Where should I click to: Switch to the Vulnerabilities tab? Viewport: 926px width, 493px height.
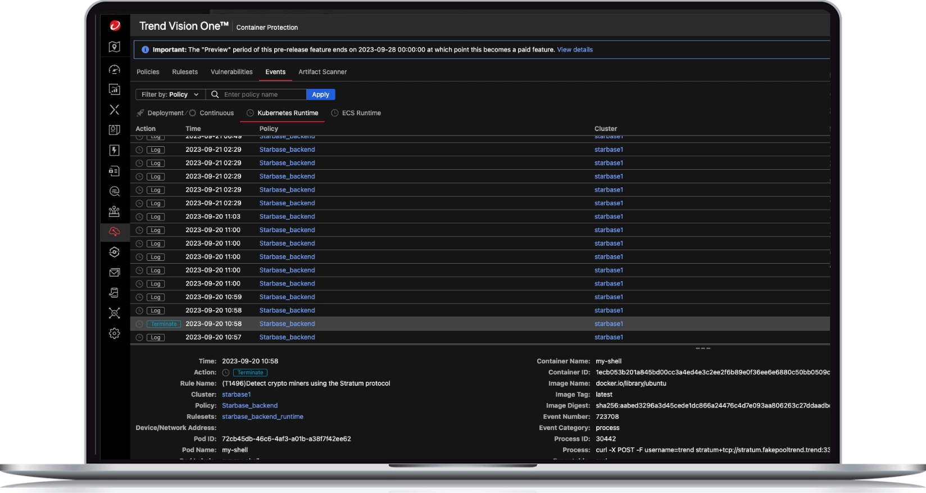(x=231, y=72)
